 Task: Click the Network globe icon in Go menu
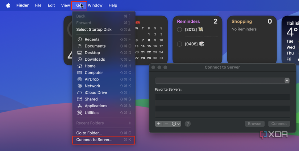point(79,86)
